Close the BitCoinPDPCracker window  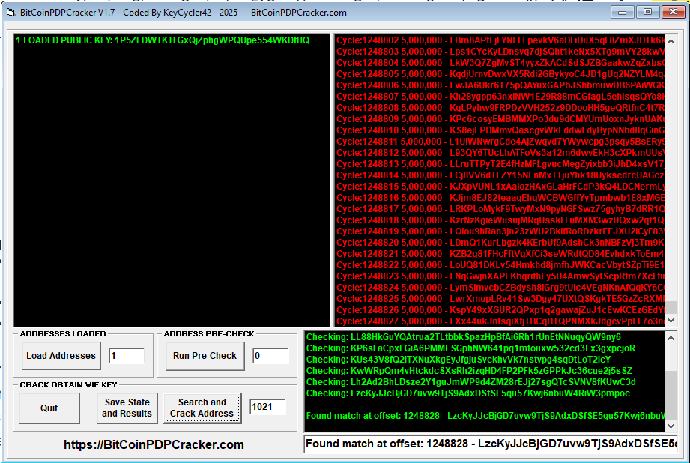tap(671, 12)
